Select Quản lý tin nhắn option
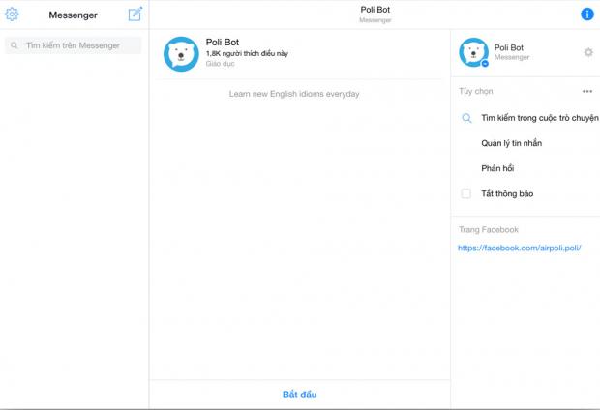The image size is (600, 410). coord(511,143)
